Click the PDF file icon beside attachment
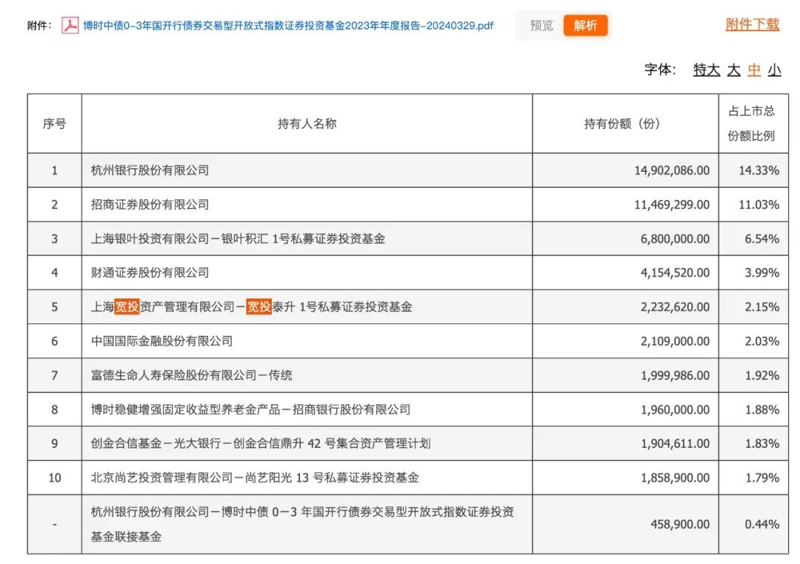Viewport: 800px width, 564px height. [x=70, y=25]
